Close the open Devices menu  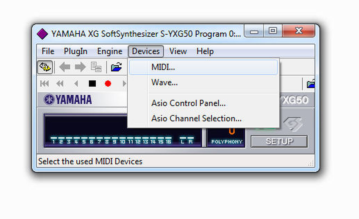click(x=146, y=51)
